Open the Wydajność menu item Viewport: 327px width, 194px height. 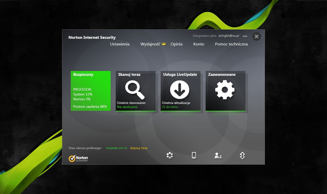pyautogui.click(x=150, y=44)
